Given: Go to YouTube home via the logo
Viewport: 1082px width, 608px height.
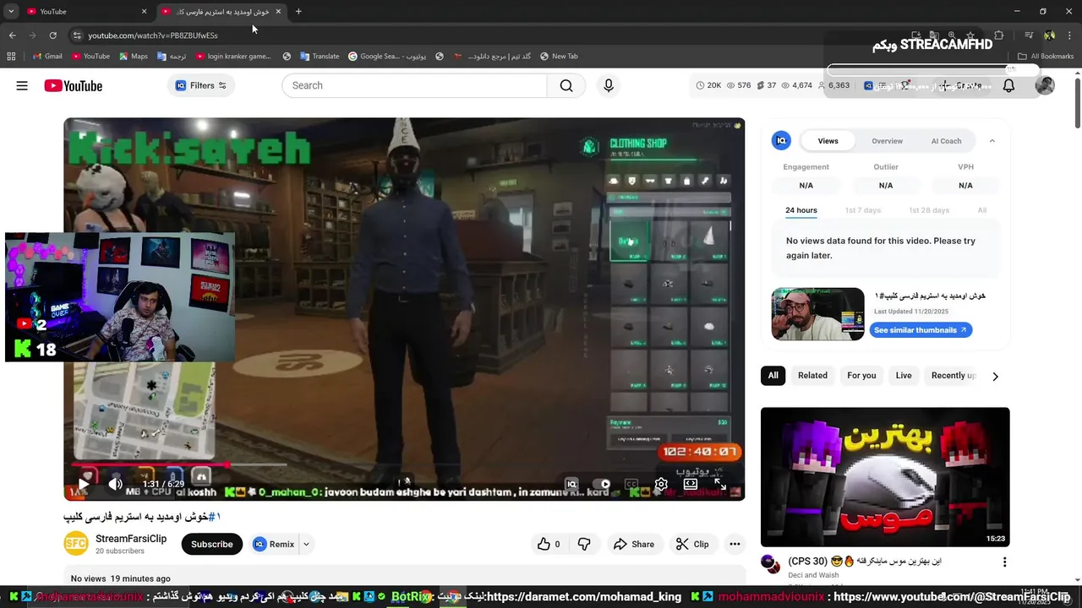Looking at the screenshot, I should (74, 85).
